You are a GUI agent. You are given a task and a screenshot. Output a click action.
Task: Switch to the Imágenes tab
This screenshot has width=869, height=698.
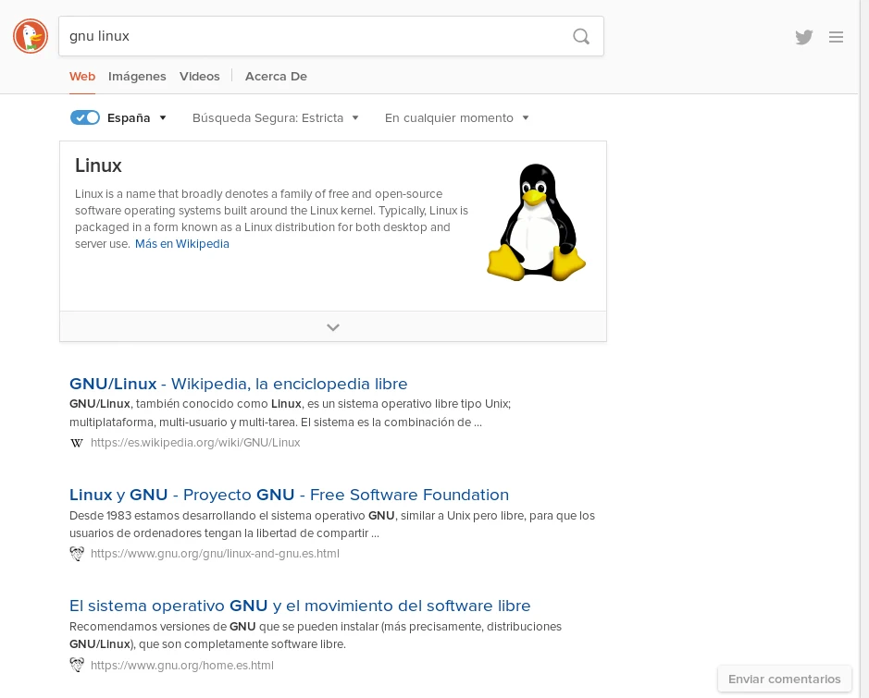tap(137, 77)
